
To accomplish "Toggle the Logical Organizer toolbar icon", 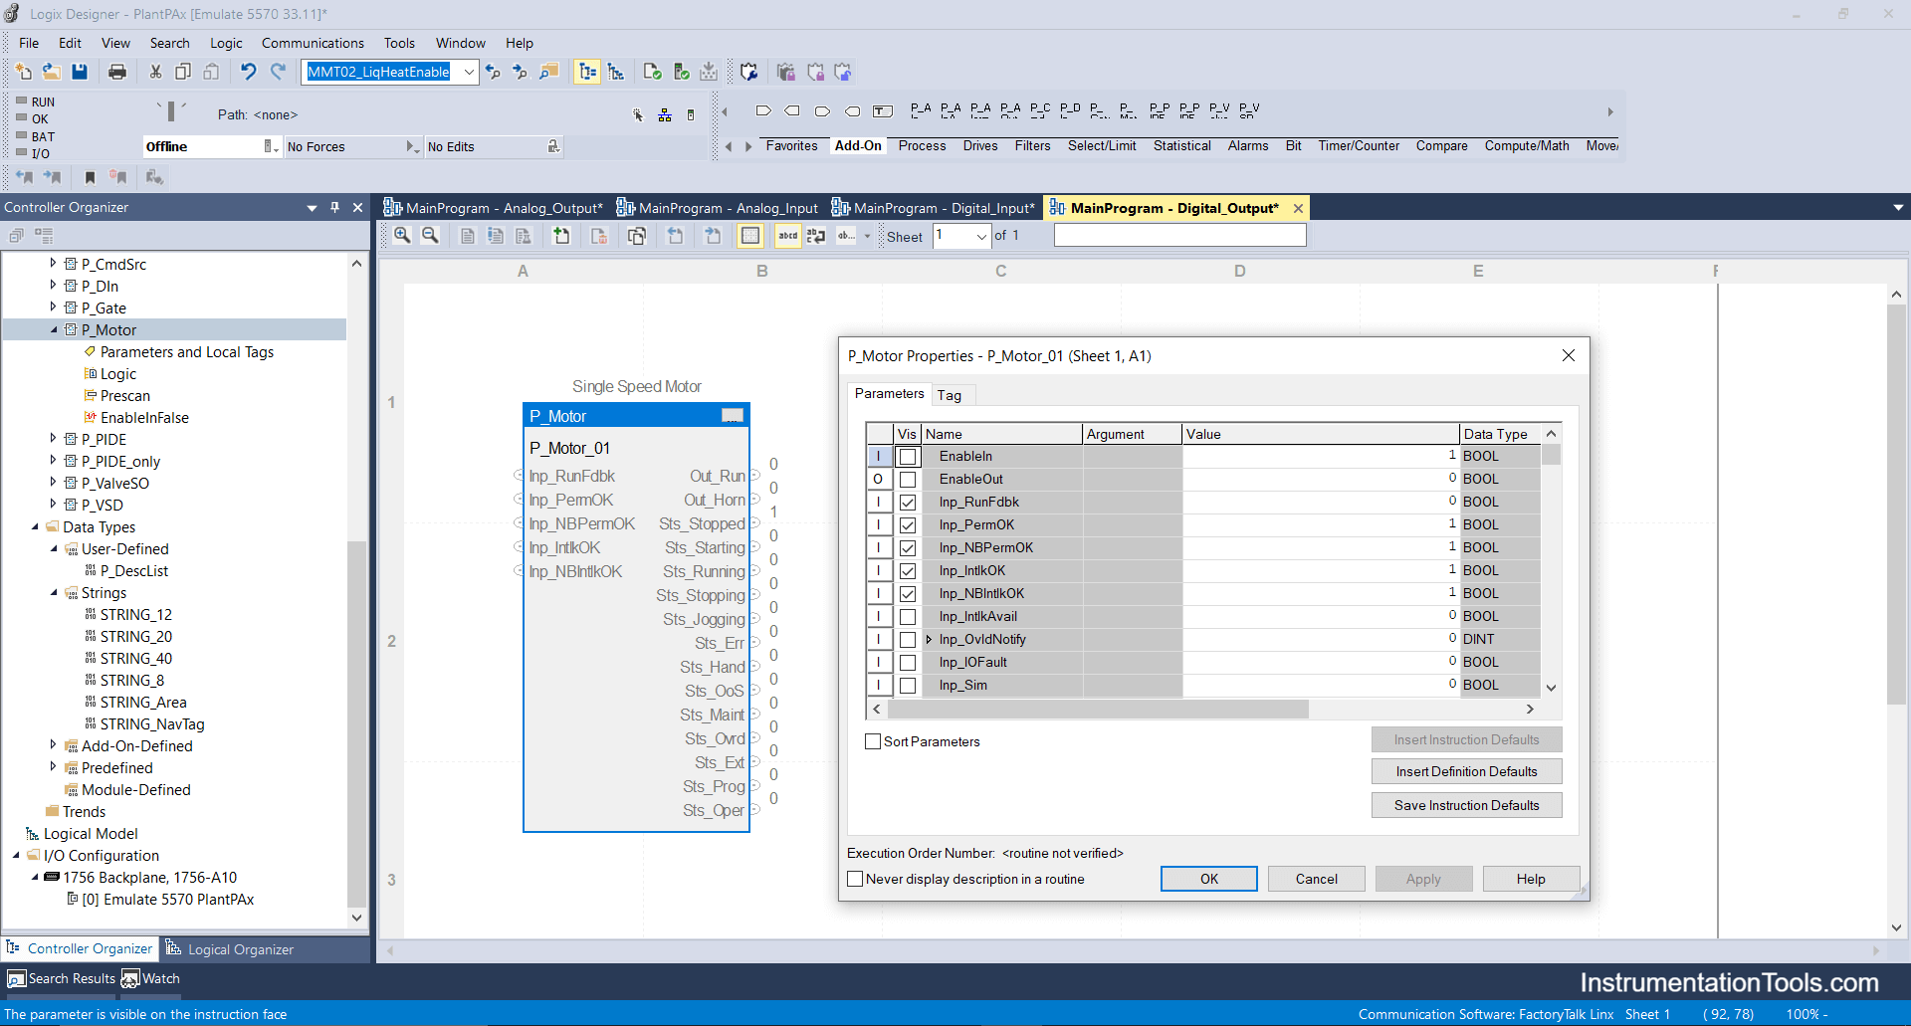I will pos(616,72).
